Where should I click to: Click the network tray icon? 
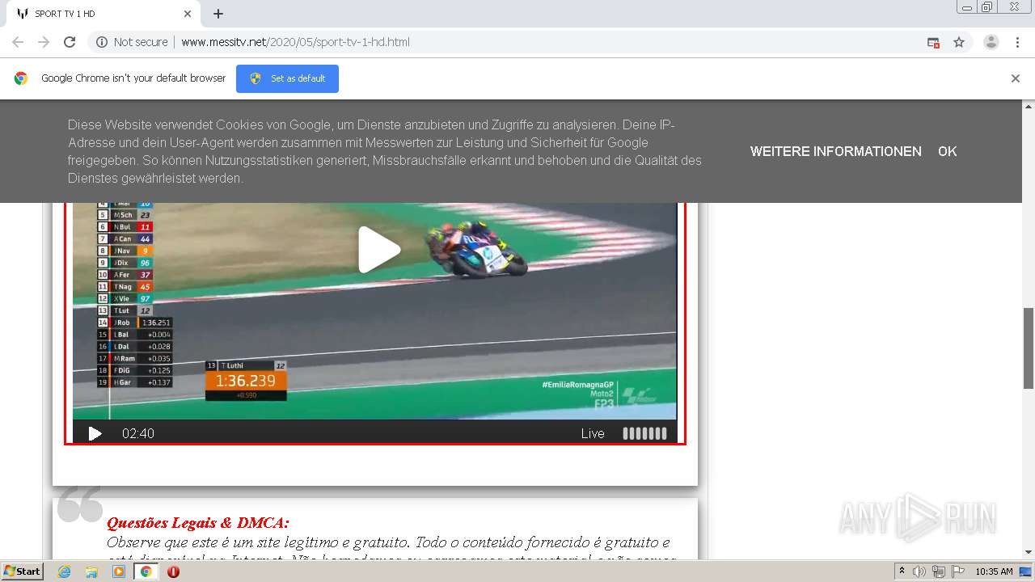click(938, 571)
